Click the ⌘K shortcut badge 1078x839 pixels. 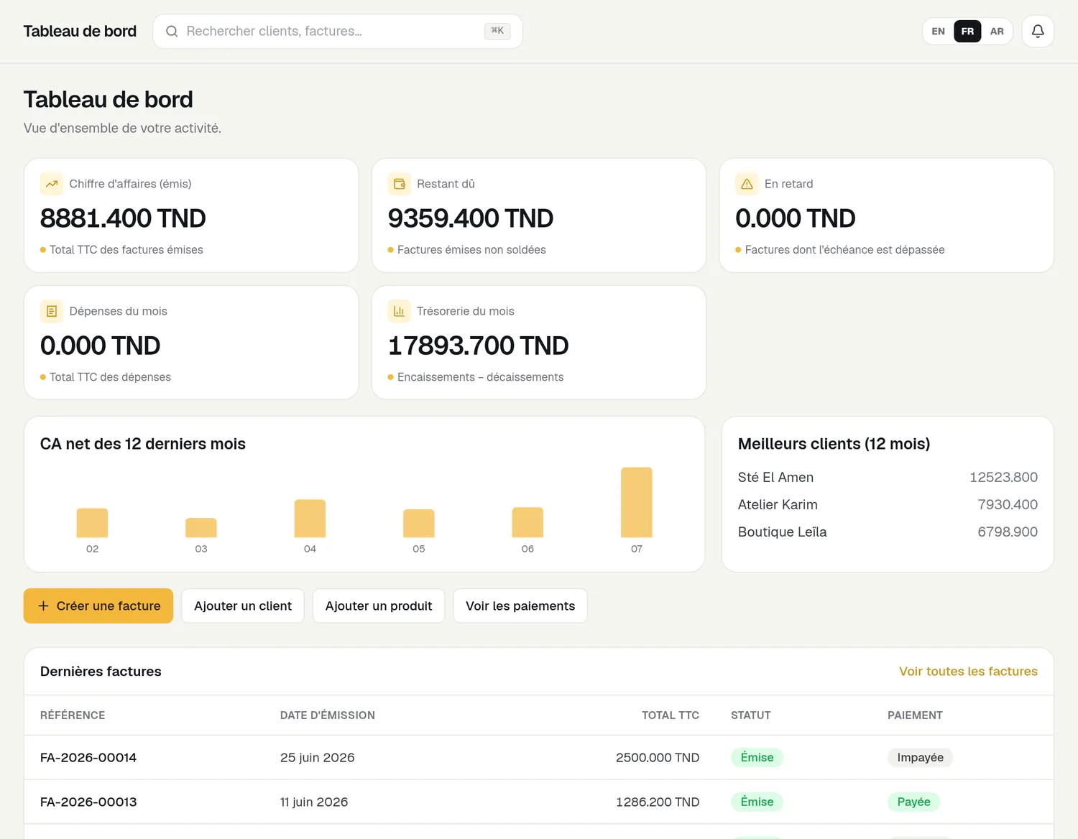[497, 31]
